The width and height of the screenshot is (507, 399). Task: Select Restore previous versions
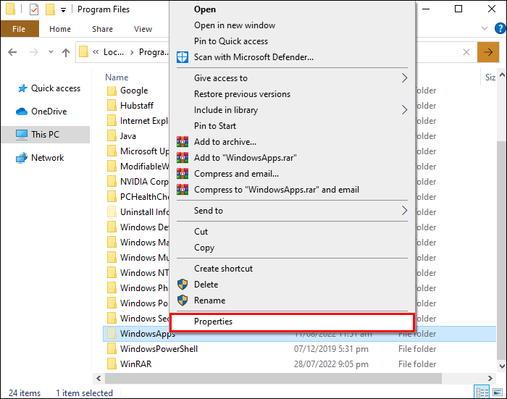click(x=292, y=94)
